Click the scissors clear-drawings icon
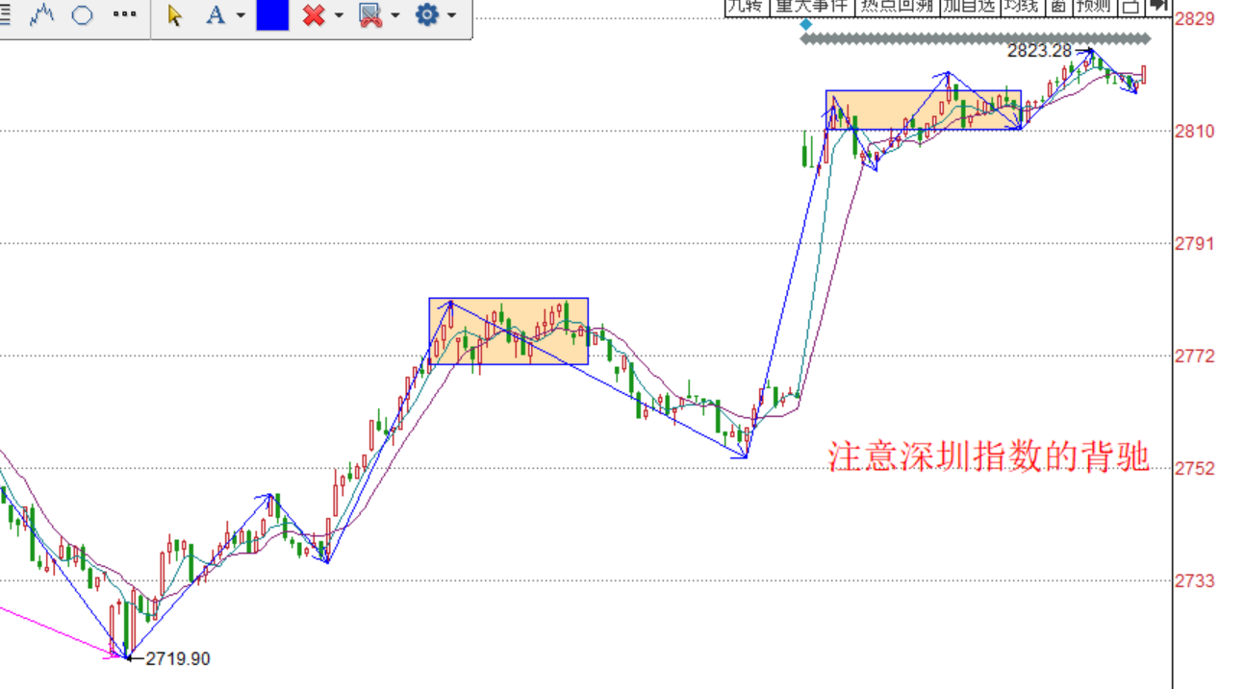This screenshot has width=1244, height=689. 371,14
